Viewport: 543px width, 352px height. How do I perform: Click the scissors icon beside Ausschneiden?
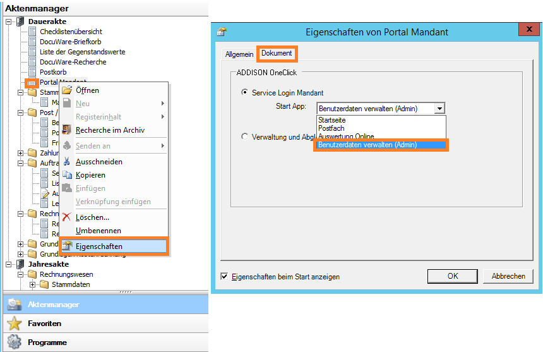pos(67,161)
